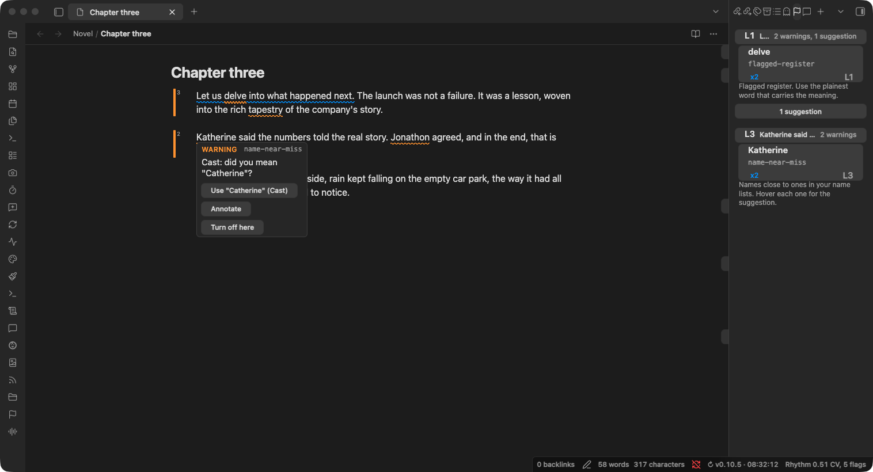The width and height of the screenshot is (873, 472).
Task: Open the archive box sidebar tab
Action: coord(767,12)
